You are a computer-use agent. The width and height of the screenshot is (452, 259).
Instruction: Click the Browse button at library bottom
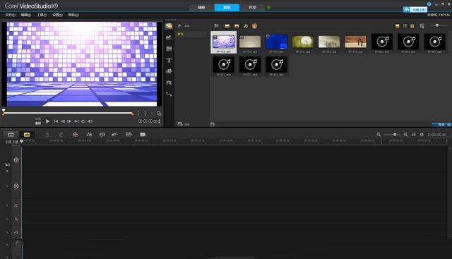184,124
